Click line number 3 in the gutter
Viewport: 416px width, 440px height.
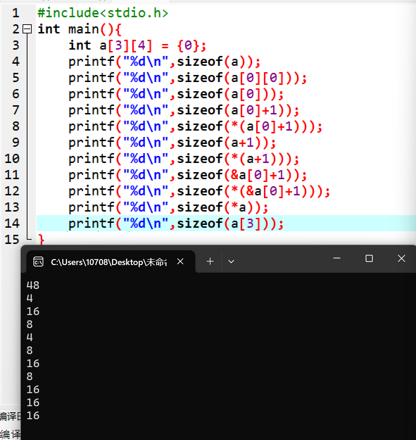pos(15,45)
